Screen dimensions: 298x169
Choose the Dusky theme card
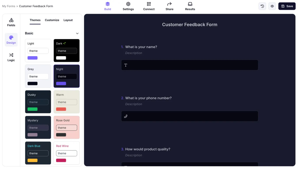[x=38, y=102]
